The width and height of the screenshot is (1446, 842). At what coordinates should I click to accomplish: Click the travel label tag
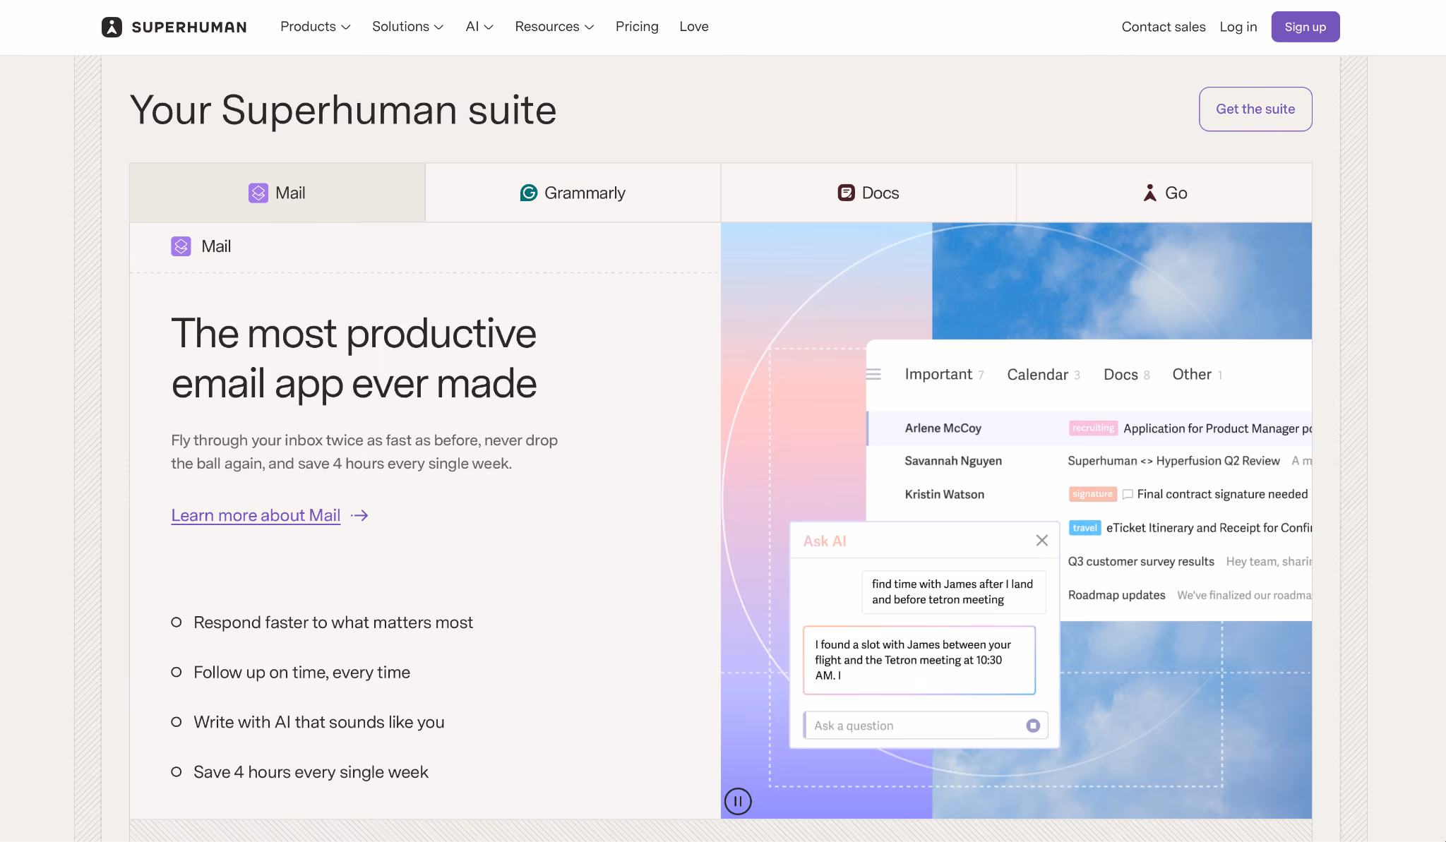click(x=1085, y=528)
